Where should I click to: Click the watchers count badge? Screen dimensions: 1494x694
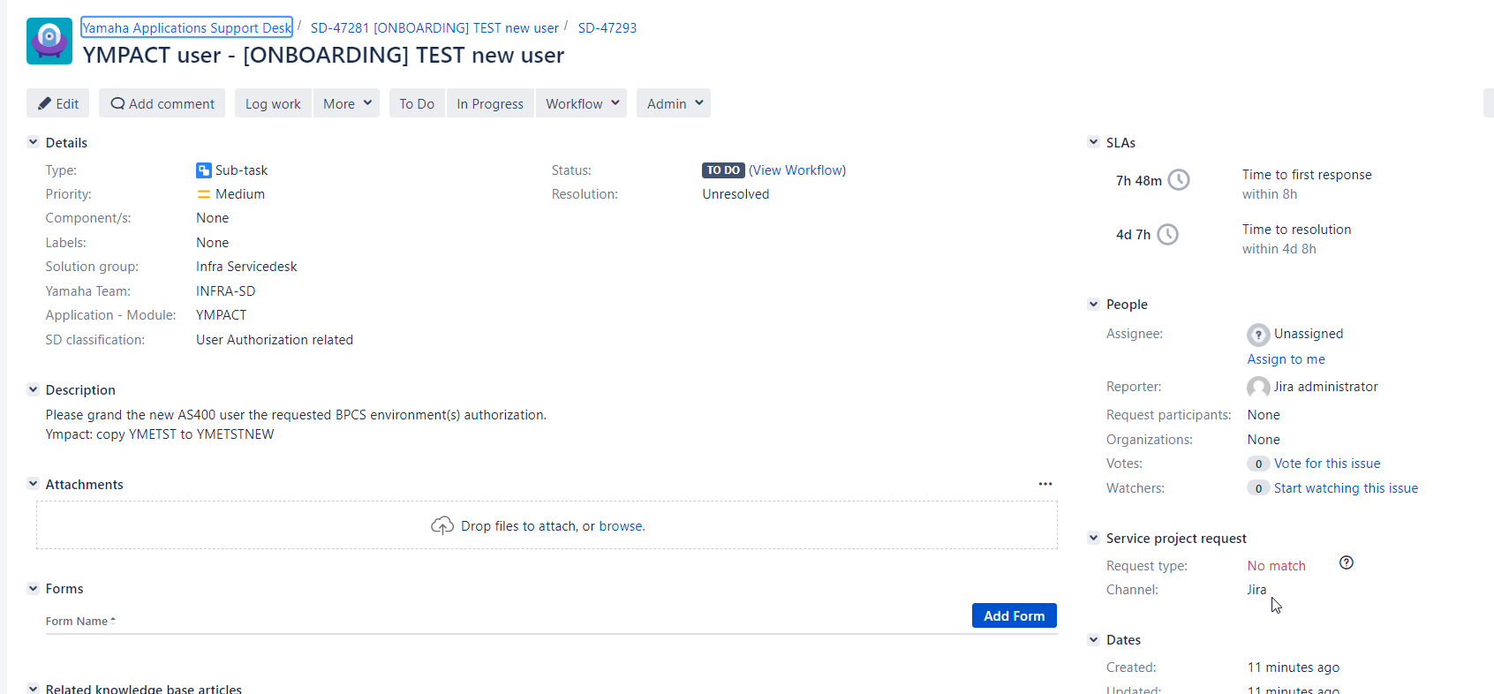point(1258,488)
